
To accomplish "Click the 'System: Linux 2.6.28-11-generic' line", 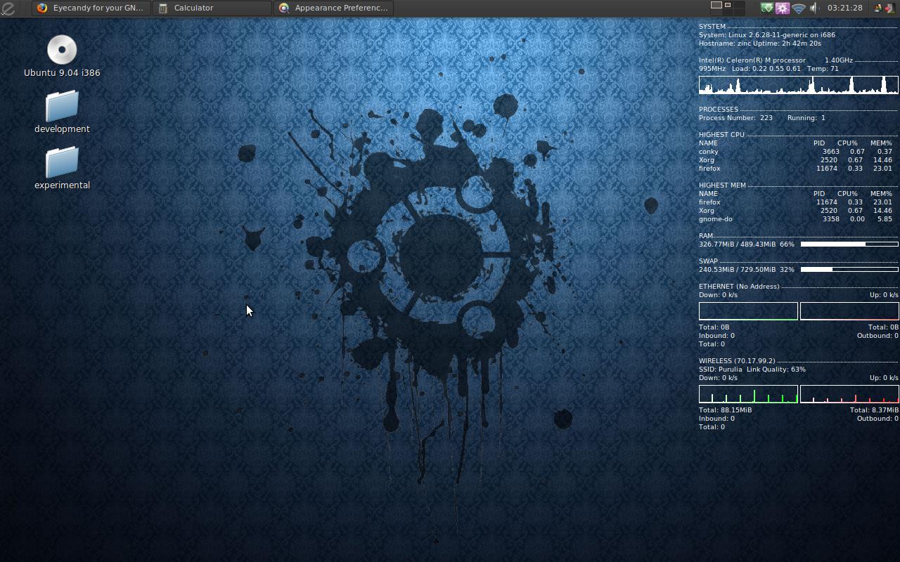I will pos(767,35).
